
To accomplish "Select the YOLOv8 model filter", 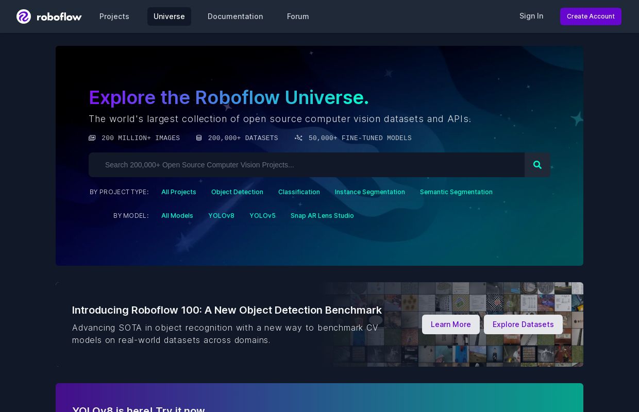I will tap(221, 216).
